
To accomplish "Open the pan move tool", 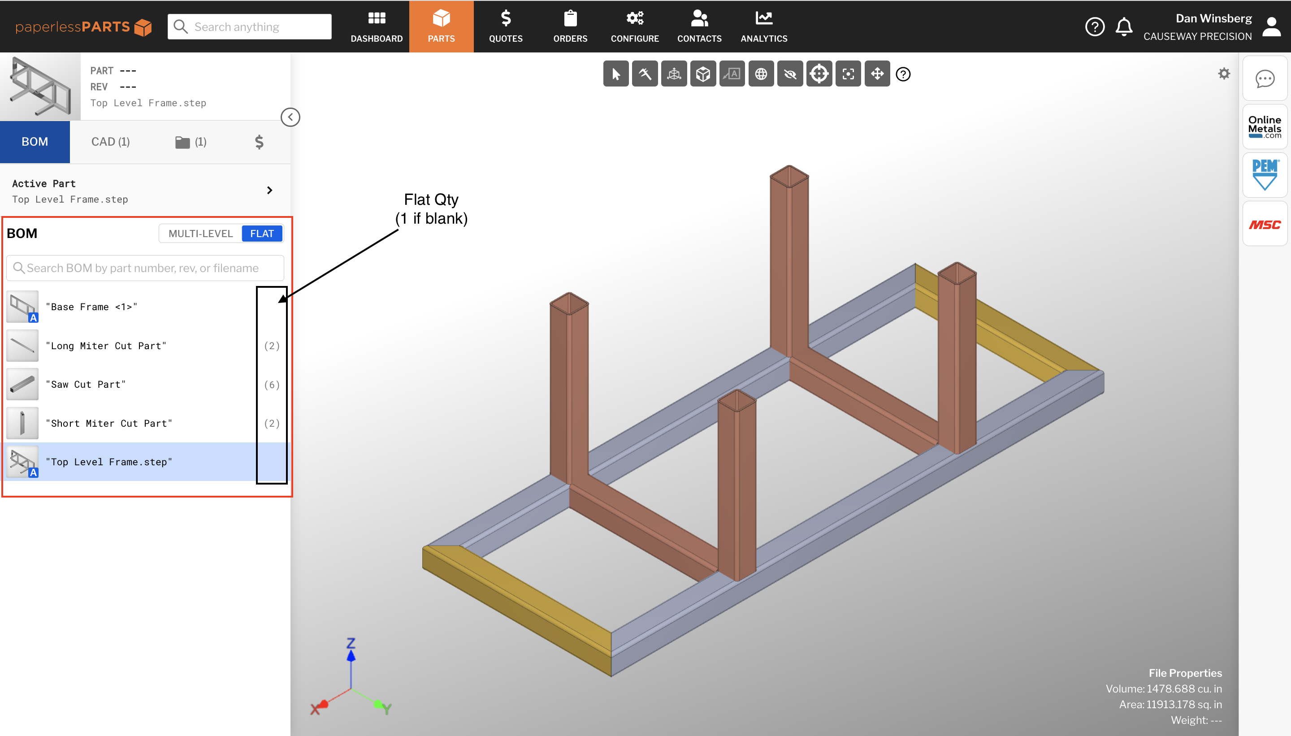I will (877, 74).
